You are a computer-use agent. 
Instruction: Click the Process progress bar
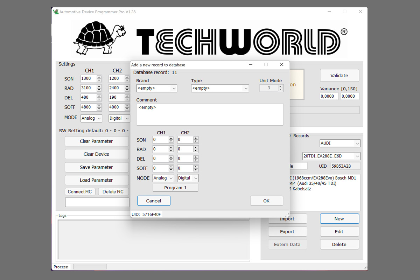point(90,267)
